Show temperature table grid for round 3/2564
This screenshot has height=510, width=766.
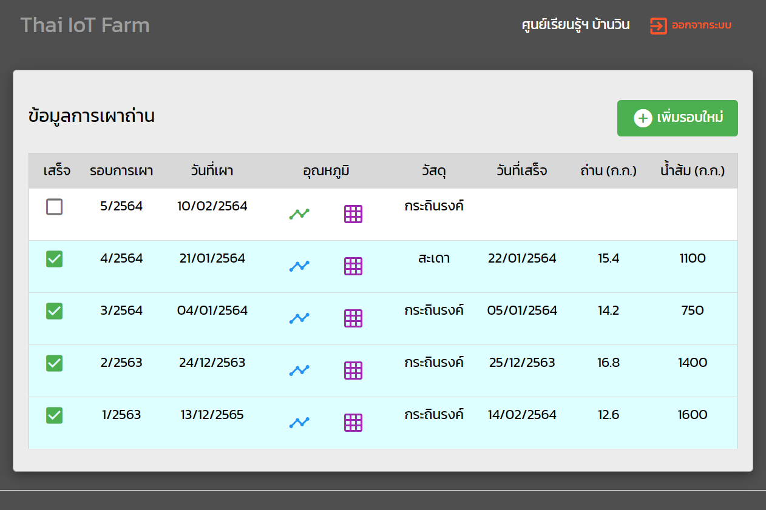(x=353, y=318)
